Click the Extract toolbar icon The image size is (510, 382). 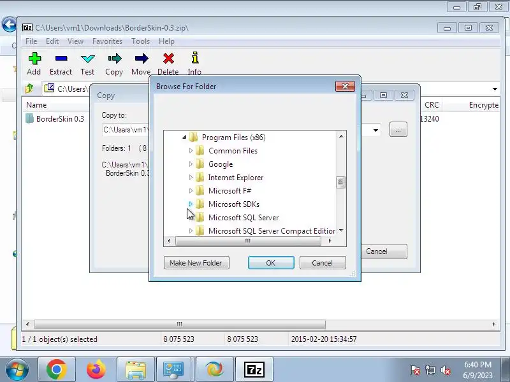[x=61, y=59]
